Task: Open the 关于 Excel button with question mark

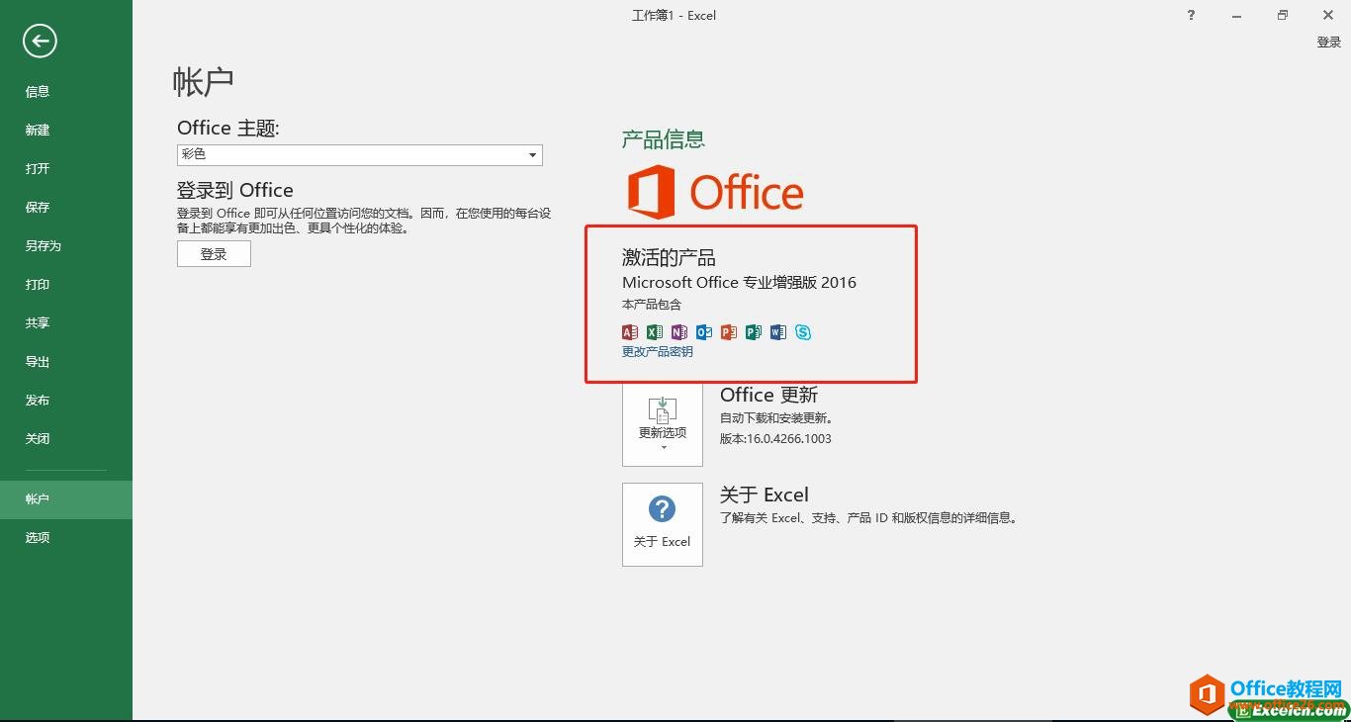Action: click(663, 524)
